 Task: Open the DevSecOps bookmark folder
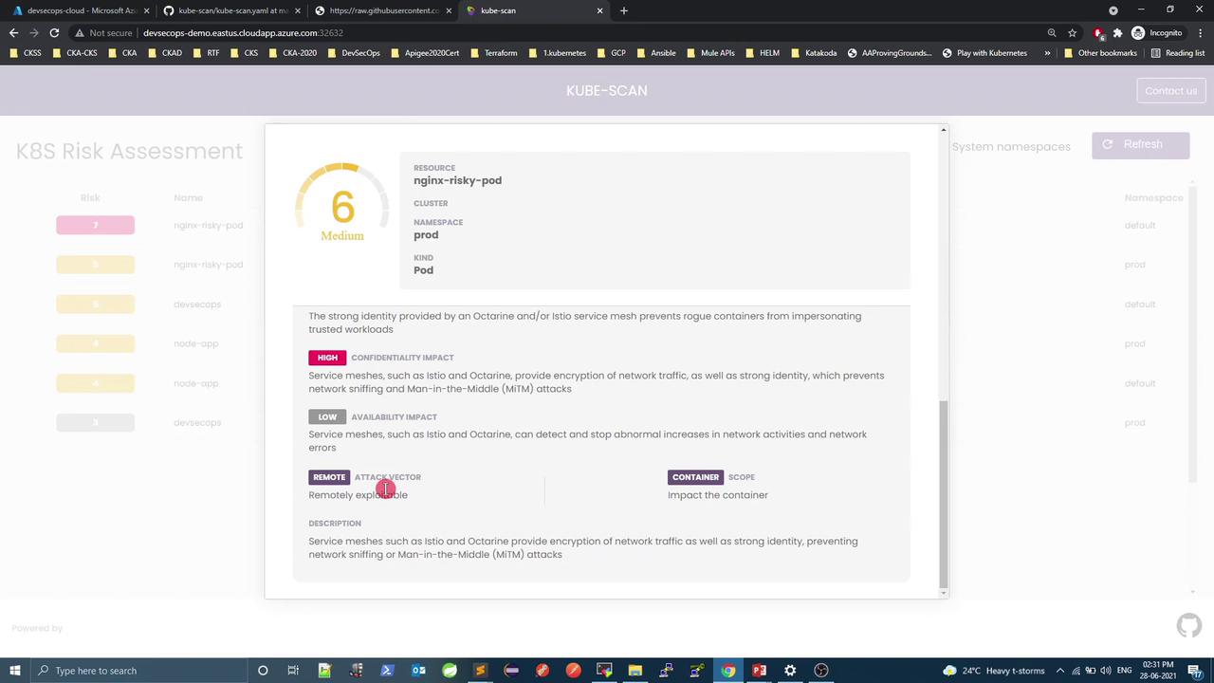pos(354,53)
